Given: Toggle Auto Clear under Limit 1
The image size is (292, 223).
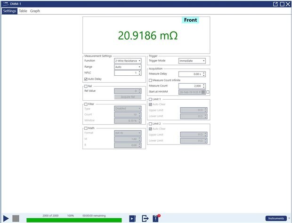Looking at the screenshot, I should pyautogui.click(x=150, y=104).
